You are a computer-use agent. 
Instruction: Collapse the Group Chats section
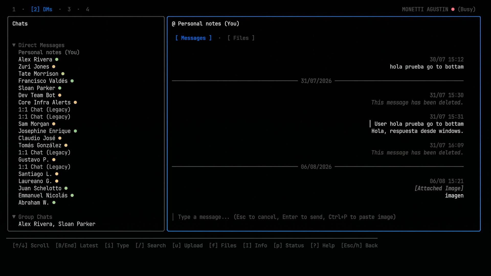click(x=14, y=217)
